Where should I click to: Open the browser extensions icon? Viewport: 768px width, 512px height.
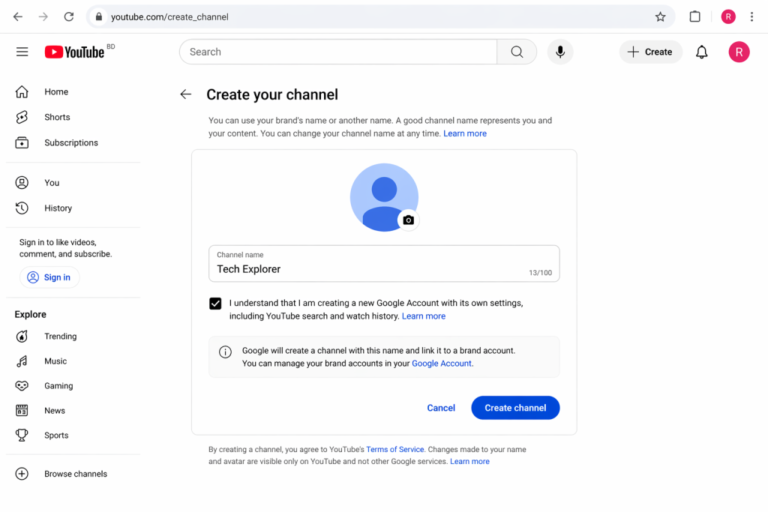694,16
